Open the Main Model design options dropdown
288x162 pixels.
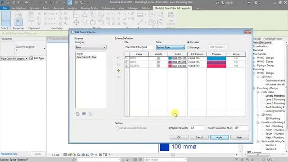(x=165, y=160)
